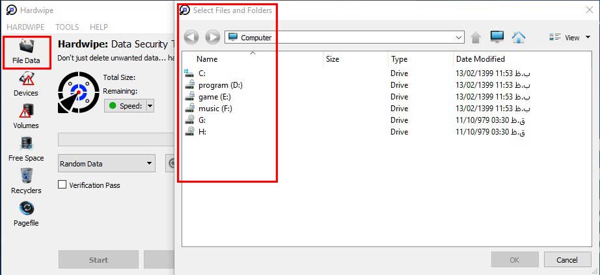Image resolution: width=600 pixels, height=275 pixels.
Task: Open the HARDWIPE menu
Action: (25, 27)
